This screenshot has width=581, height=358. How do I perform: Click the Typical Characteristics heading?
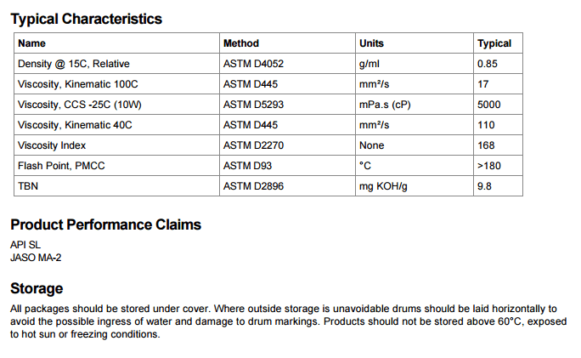[x=86, y=19]
